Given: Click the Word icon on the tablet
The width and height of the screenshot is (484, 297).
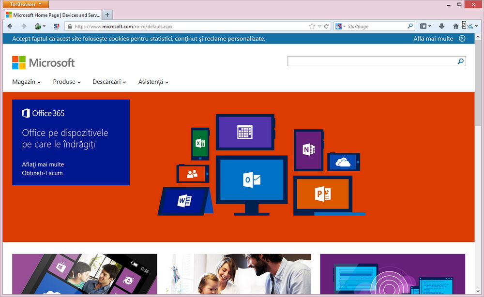Looking at the screenshot, I should pos(184,201).
